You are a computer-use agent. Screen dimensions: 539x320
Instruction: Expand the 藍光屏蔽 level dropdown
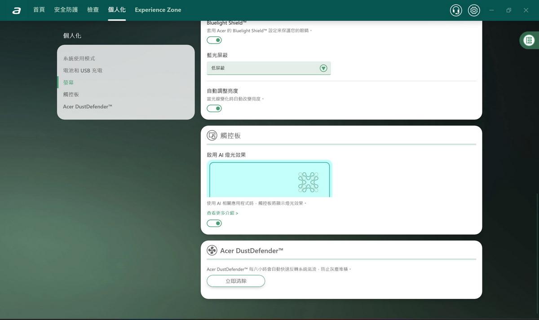pyautogui.click(x=268, y=68)
